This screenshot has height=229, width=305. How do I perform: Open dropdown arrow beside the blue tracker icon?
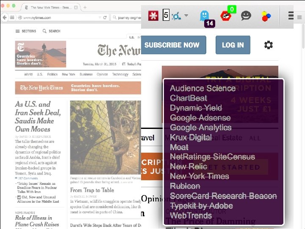186,15
